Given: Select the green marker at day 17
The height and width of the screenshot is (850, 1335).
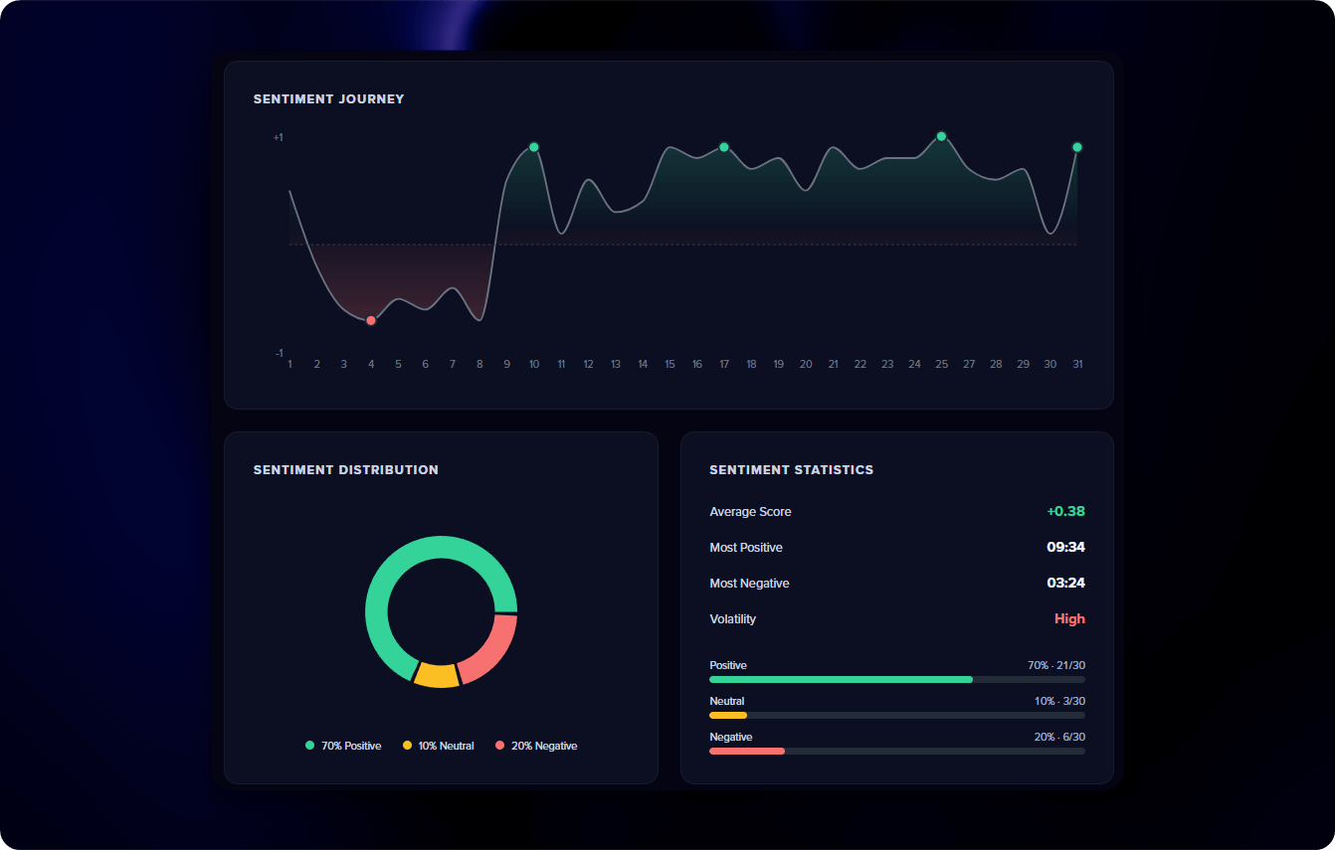Looking at the screenshot, I should pos(724,146).
